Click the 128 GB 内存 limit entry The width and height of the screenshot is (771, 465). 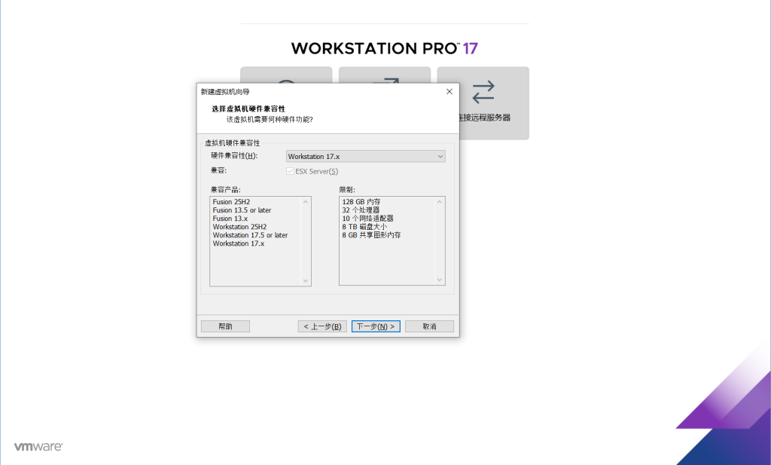coord(361,202)
